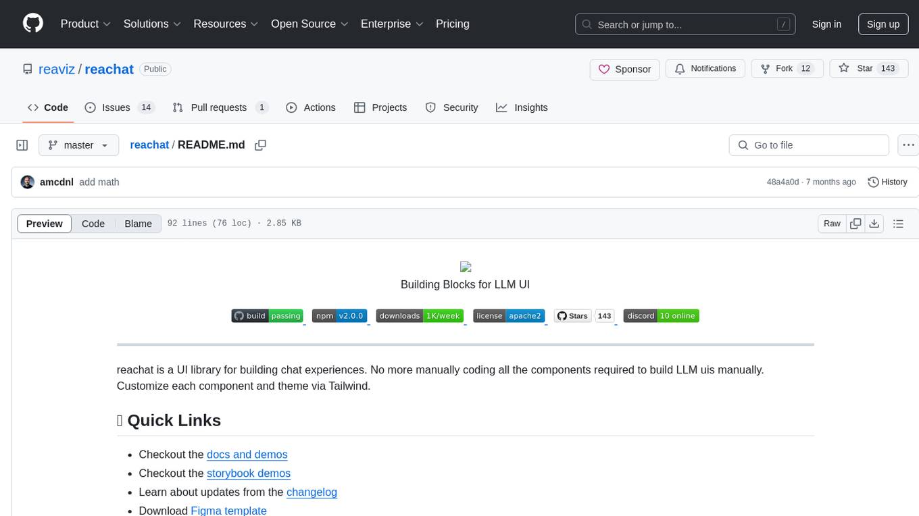Viewport: 919px width, 516px height.
Task: Switch to Blame view
Action: pyautogui.click(x=138, y=224)
